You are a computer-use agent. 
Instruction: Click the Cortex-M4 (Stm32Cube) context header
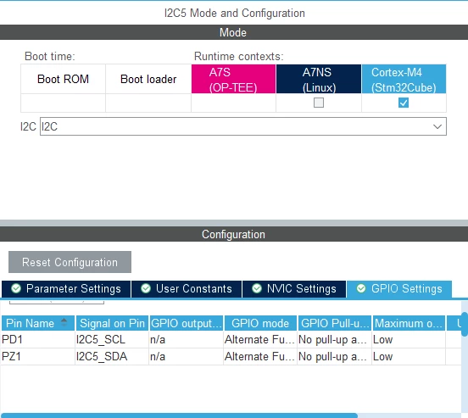(x=404, y=79)
